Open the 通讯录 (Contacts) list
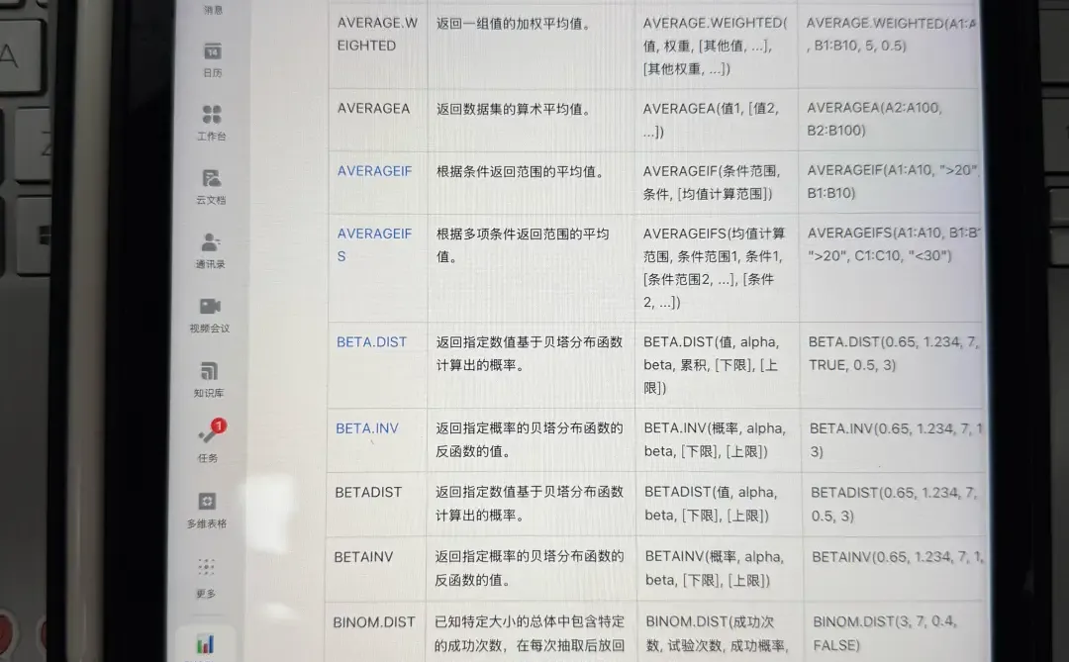The width and height of the screenshot is (1069, 662). point(209,246)
